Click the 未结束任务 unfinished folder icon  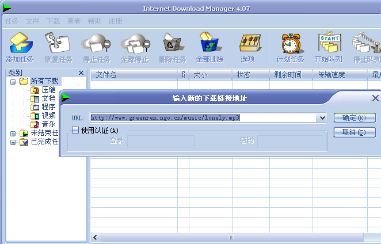tap(24, 133)
